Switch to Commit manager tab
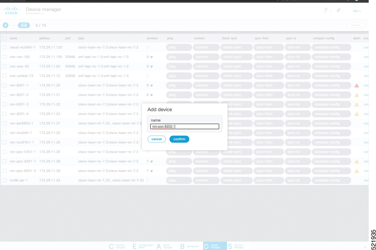This screenshot has width=376, height=250. point(117,246)
